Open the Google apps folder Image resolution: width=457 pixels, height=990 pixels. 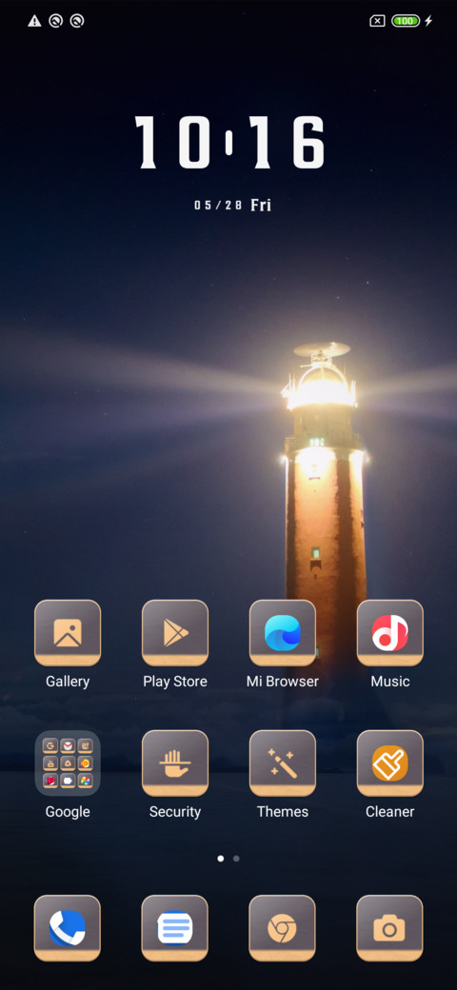coord(68,762)
